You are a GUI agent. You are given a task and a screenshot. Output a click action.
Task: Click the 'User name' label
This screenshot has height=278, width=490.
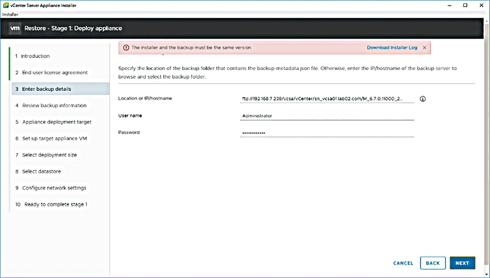point(130,116)
